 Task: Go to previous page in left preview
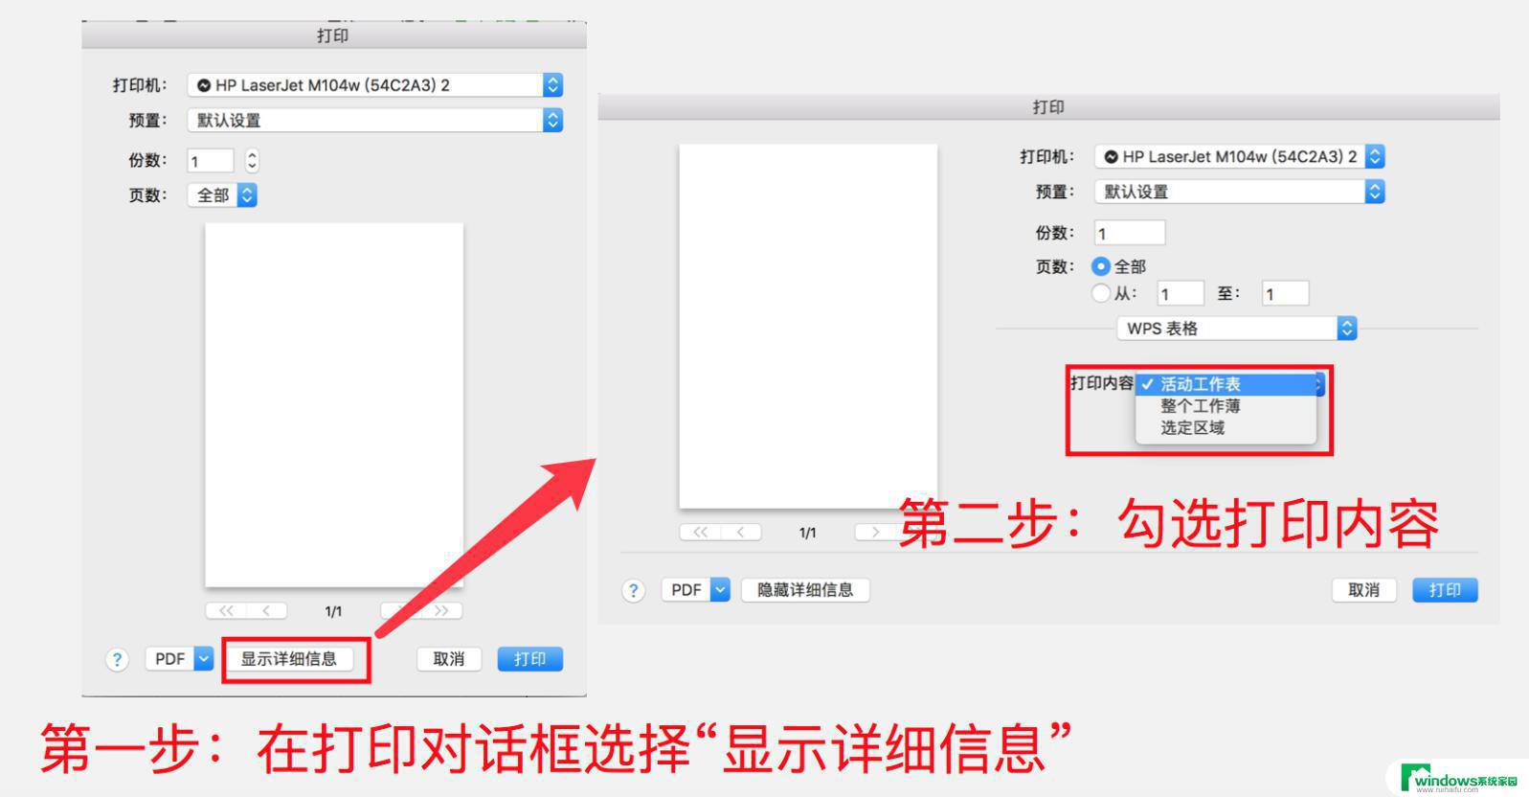point(266,611)
